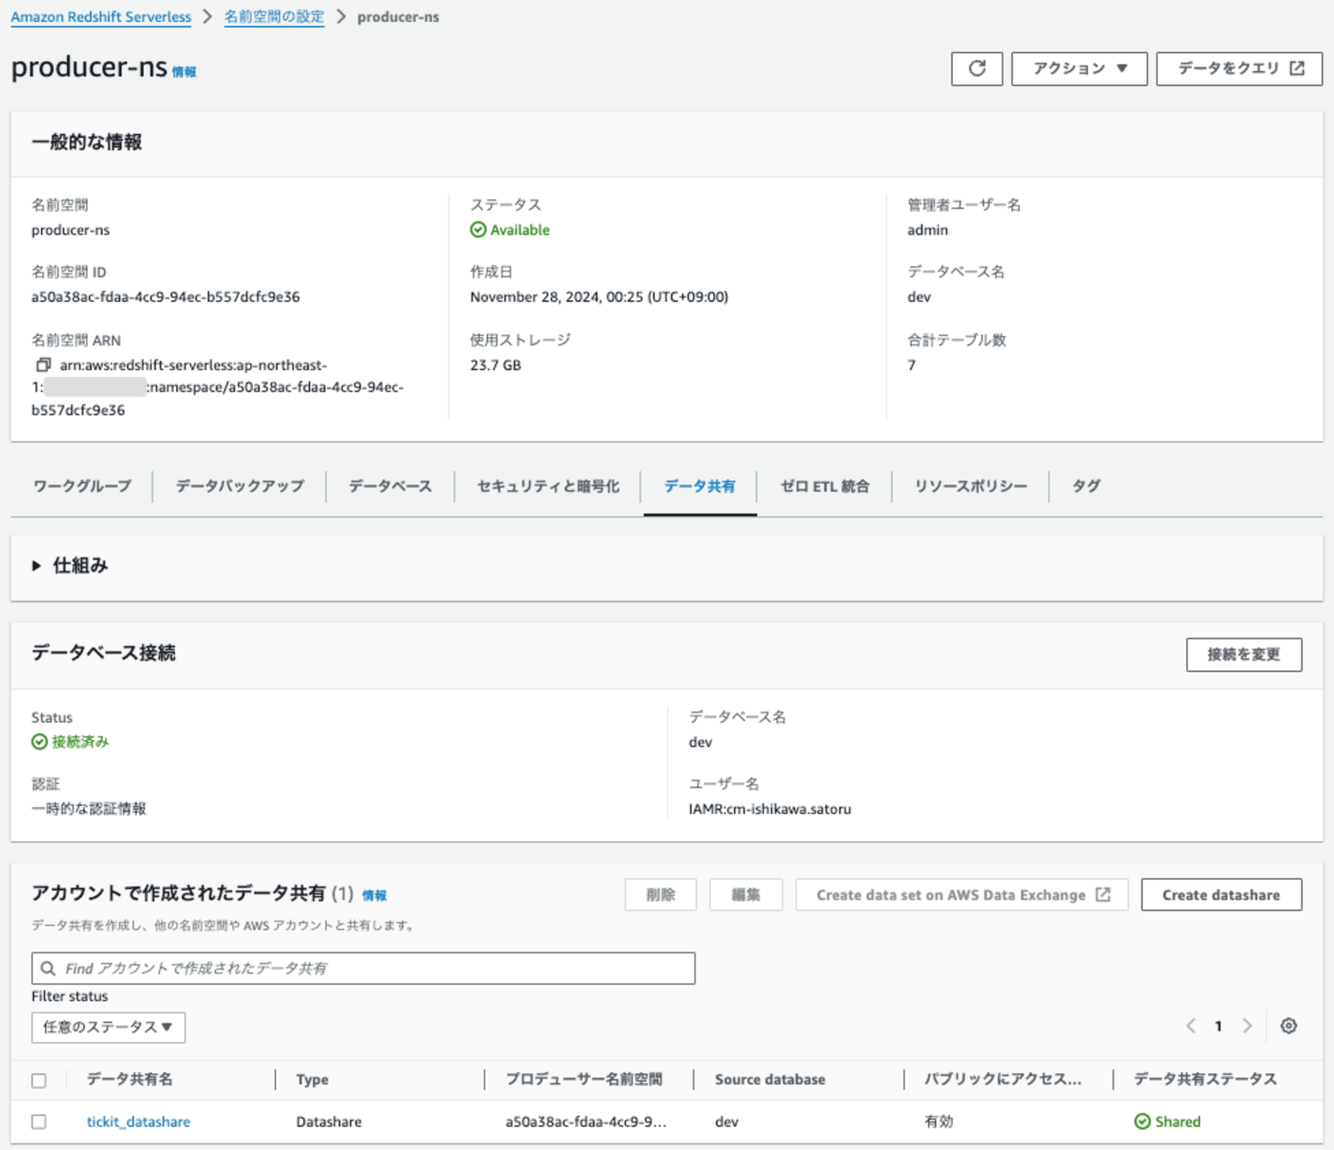Image resolution: width=1334 pixels, height=1150 pixels.
Task: Select the データ共有 tab
Action: pyautogui.click(x=699, y=486)
